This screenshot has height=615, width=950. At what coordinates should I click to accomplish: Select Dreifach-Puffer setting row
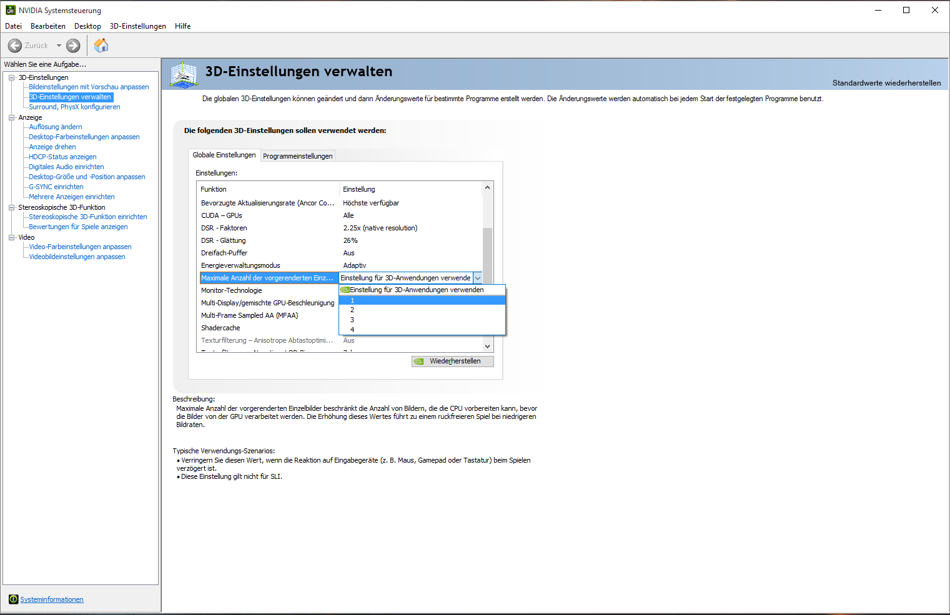pos(341,253)
